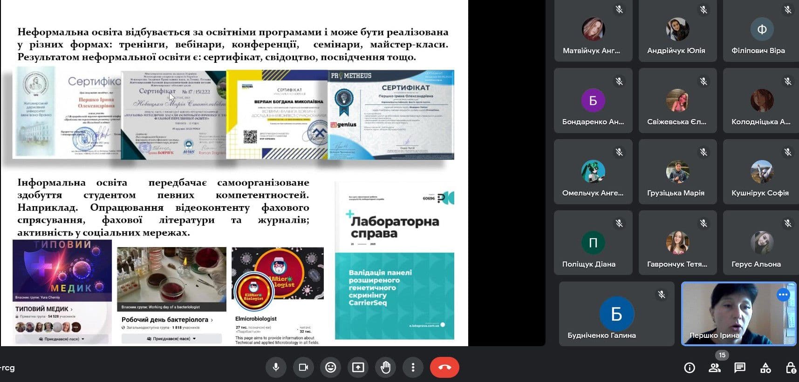The height and width of the screenshot is (382, 799).
Task: Click the Будніченко Галина name label
Action: [601, 335]
